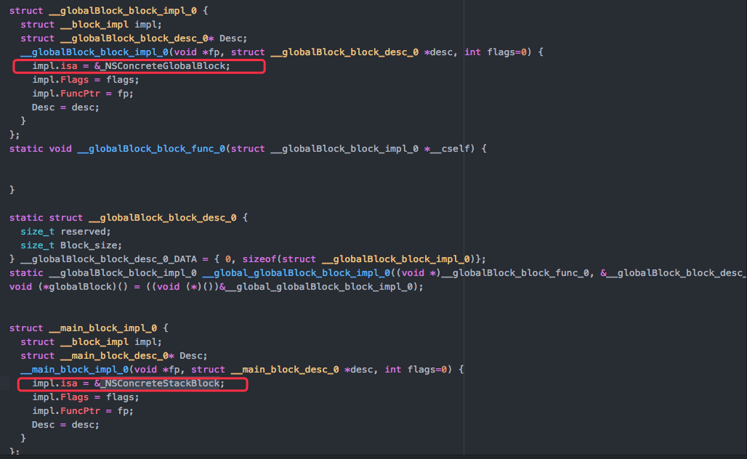
Task: Click the second 'impl.Flags = flags;' line under __main_block_impl_0
Action: point(86,397)
